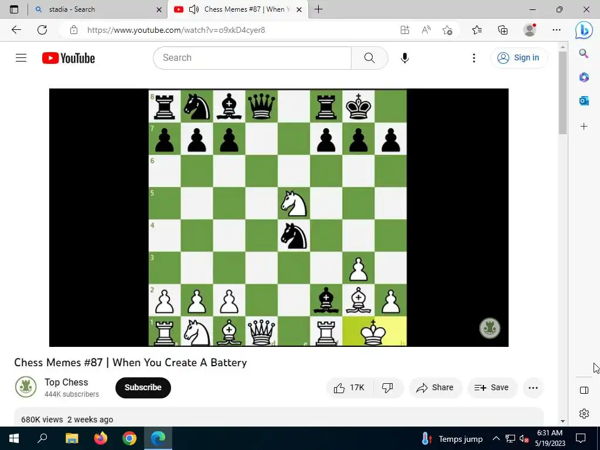Open Edge Settings and more menu
Image resolution: width=600 pixels, height=450 pixels.
click(557, 30)
